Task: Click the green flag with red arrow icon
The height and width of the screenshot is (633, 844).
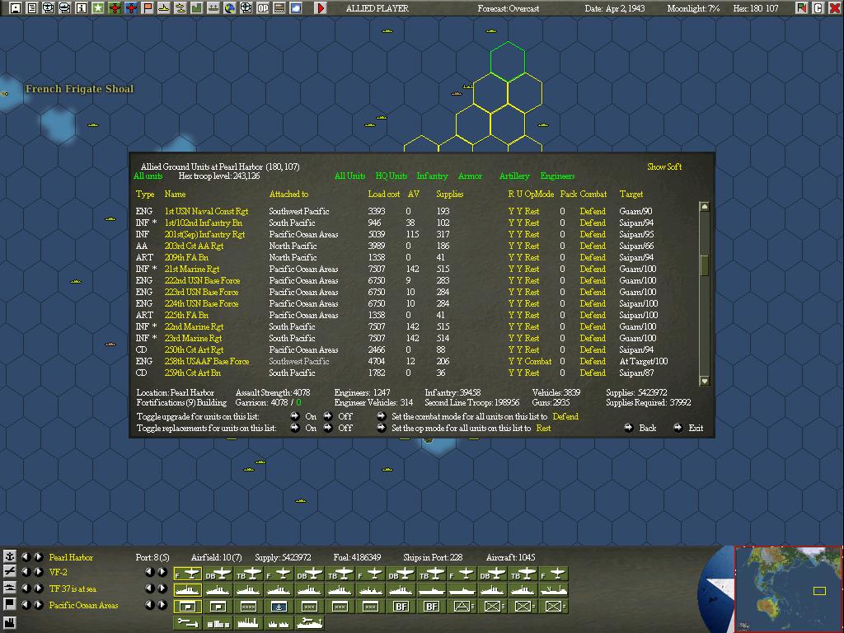Action: [x=802, y=8]
